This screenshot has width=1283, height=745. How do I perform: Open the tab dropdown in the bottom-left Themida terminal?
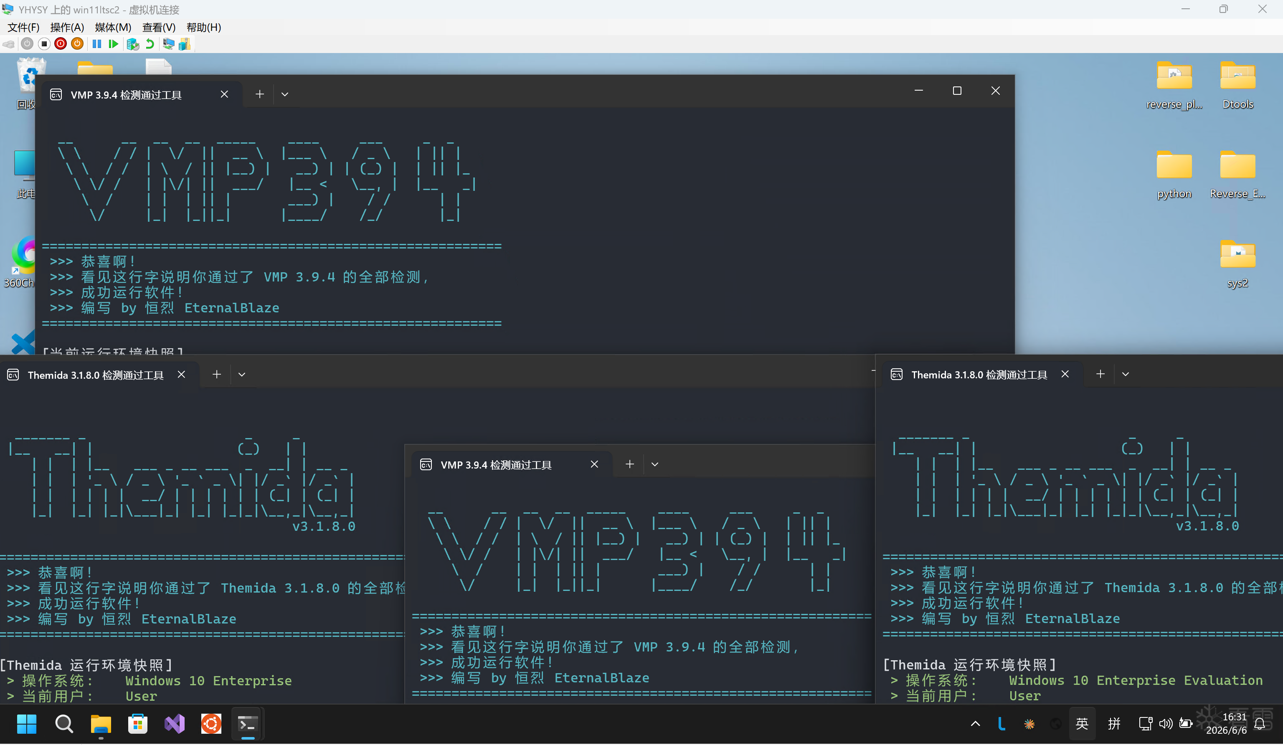pyautogui.click(x=242, y=375)
